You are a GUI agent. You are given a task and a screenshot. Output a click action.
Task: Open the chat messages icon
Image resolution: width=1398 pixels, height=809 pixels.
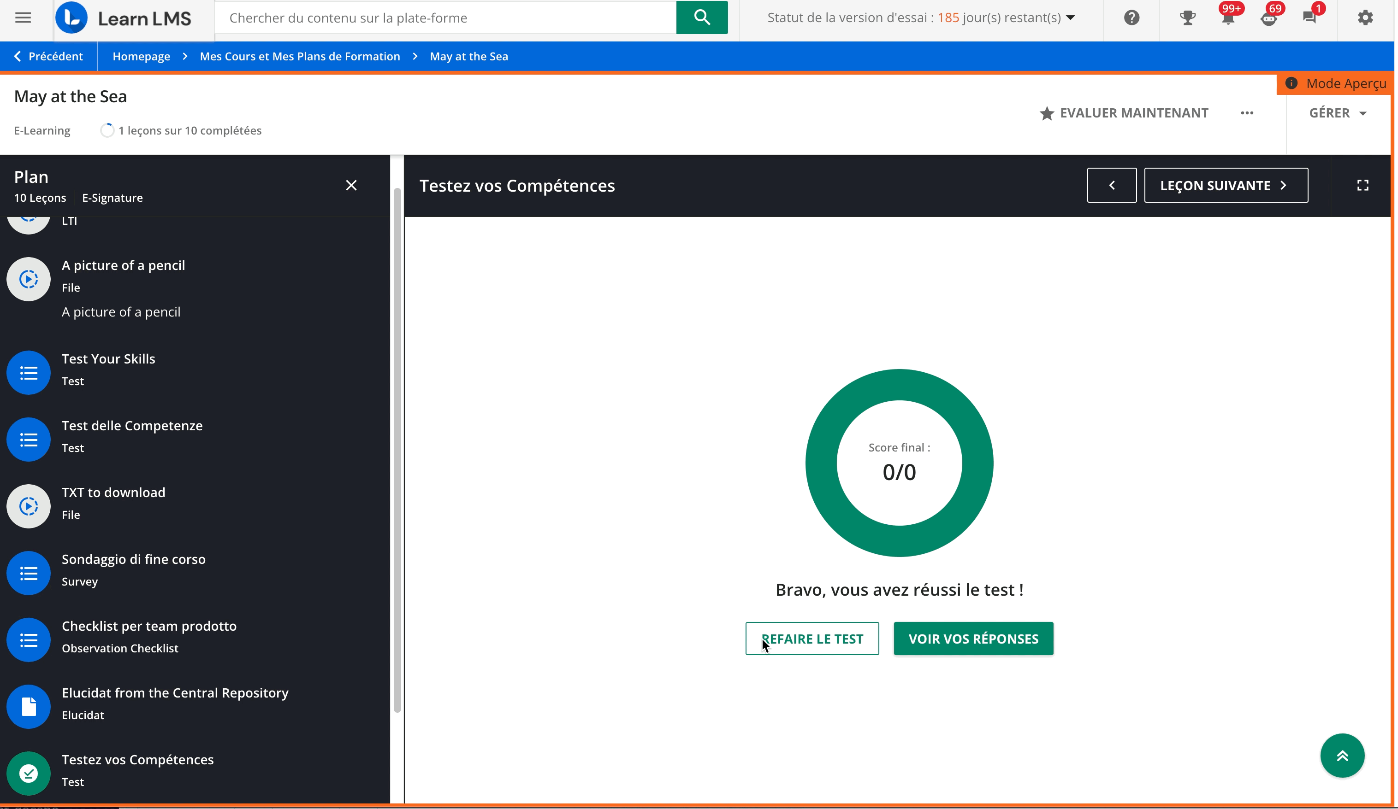(x=1309, y=18)
